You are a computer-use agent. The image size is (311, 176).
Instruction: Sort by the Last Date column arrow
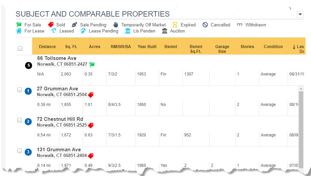(294, 47)
